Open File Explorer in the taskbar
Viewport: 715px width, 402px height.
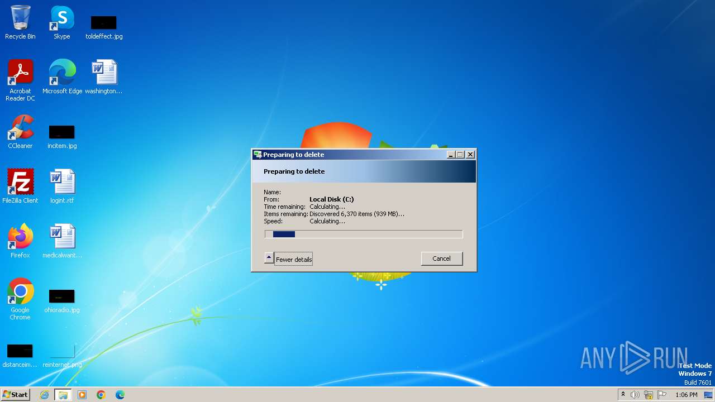63,395
